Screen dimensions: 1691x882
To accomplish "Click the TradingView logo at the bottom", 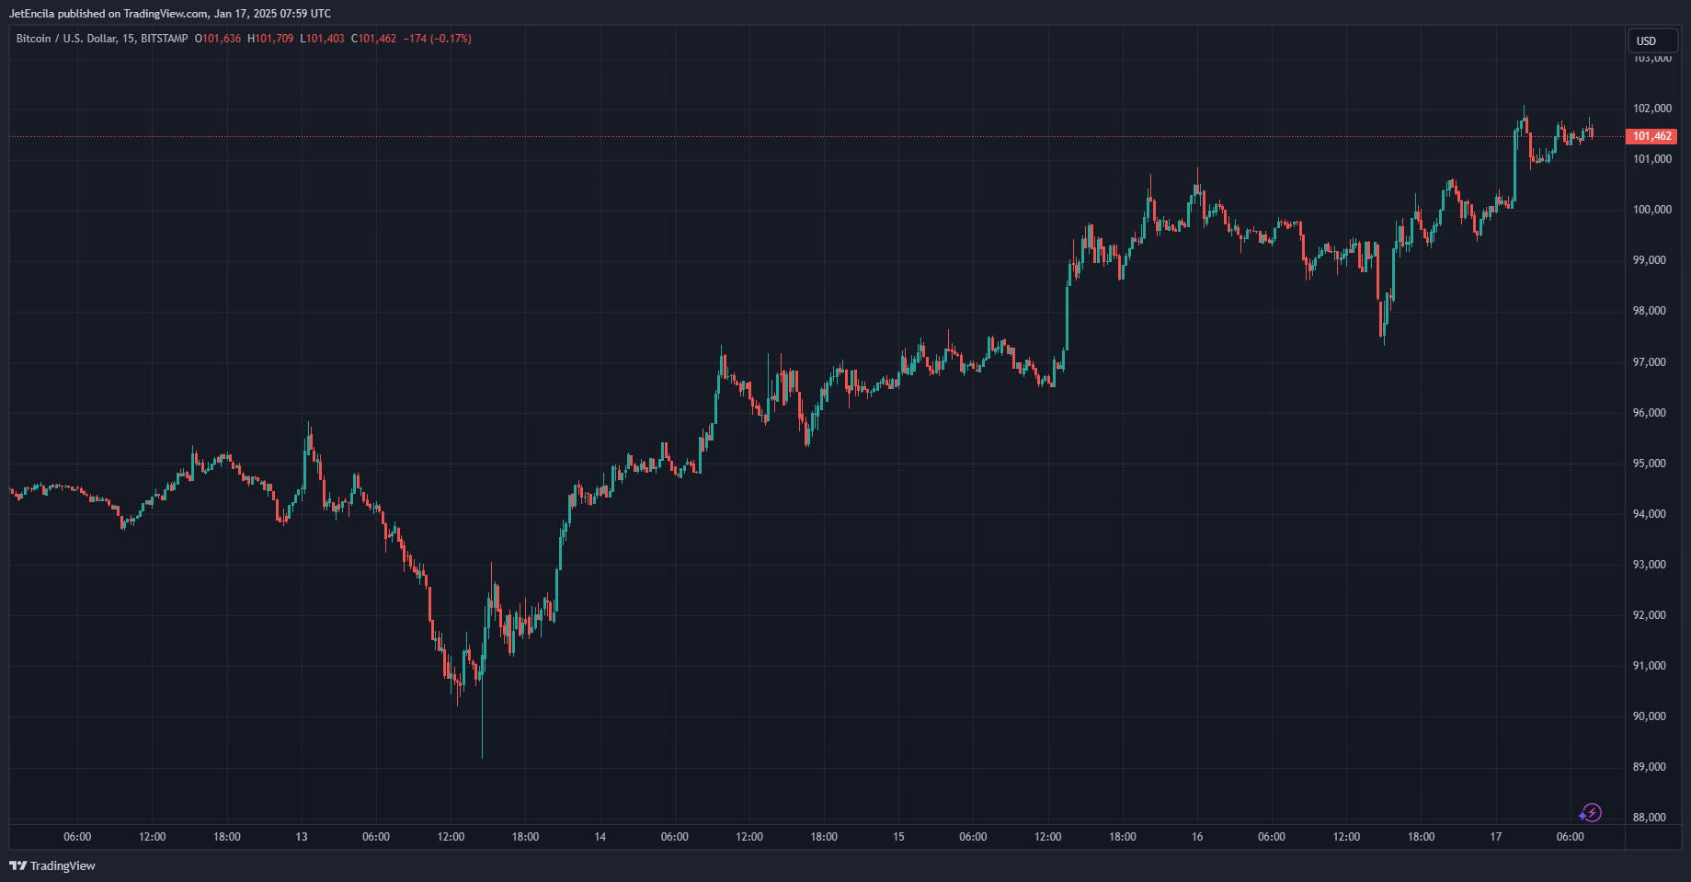I will coord(52,865).
